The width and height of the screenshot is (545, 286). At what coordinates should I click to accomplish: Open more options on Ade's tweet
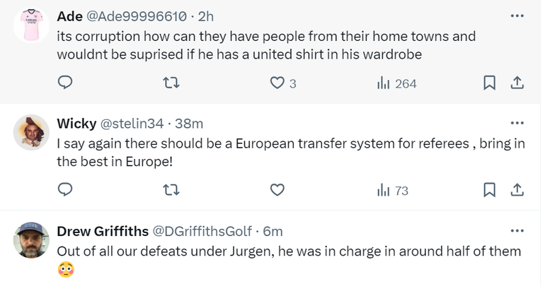point(517,16)
